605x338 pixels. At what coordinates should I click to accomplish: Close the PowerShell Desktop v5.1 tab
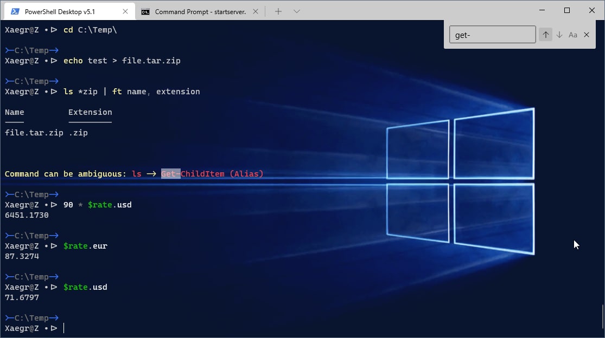click(x=125, y=11)
